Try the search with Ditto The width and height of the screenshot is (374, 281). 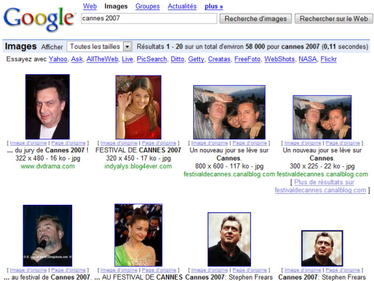point(177,59)
